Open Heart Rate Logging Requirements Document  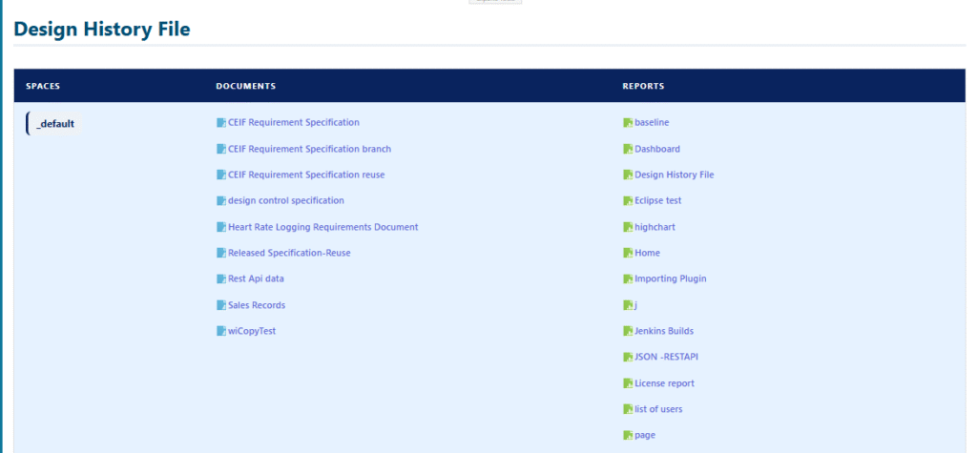click(322, 227)
